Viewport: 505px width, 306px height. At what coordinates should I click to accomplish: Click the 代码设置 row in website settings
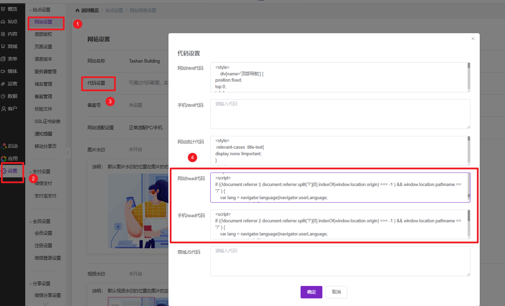point(96,83)
